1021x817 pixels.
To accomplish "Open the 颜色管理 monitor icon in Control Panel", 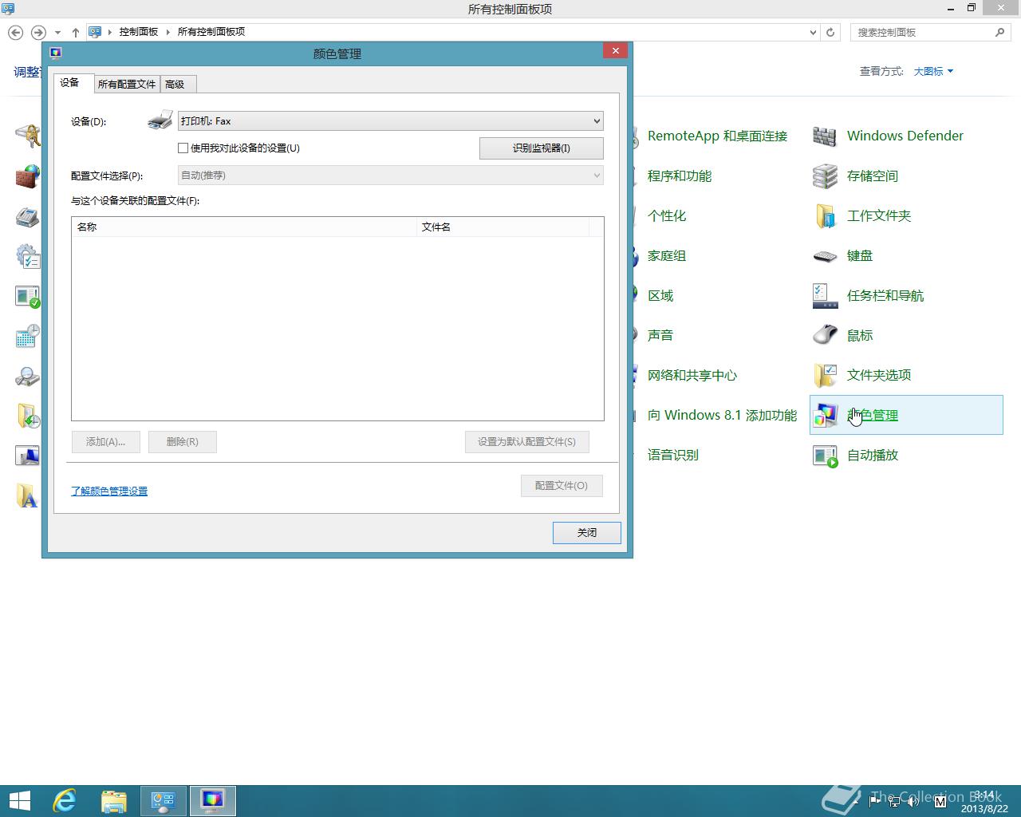I will tap(825, 415).
